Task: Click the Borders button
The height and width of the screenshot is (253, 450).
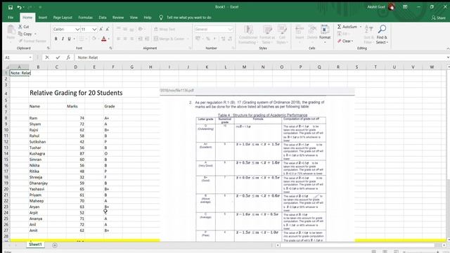Action: 82,39
